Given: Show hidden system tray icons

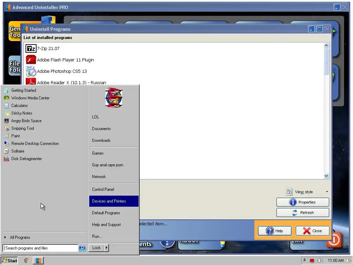Looking at the screenshot, I should click(305, 260).
